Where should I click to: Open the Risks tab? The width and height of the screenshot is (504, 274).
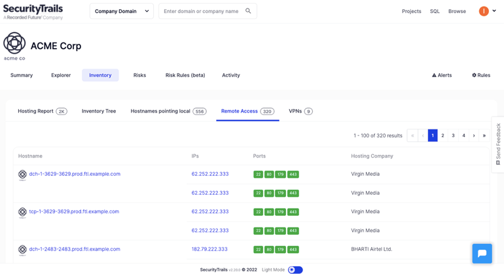(x=139, y=75)
